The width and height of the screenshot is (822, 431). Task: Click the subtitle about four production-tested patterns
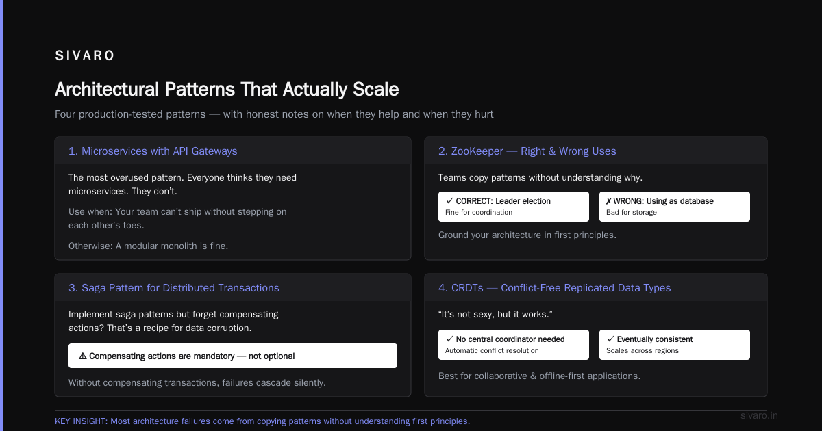274,114
